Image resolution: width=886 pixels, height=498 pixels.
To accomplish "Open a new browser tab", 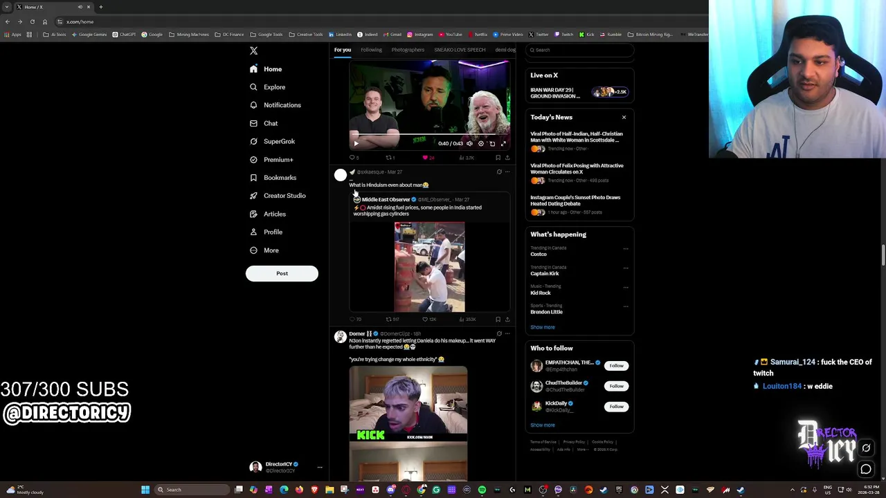I will pyautogui.click(x=100, y=7).
